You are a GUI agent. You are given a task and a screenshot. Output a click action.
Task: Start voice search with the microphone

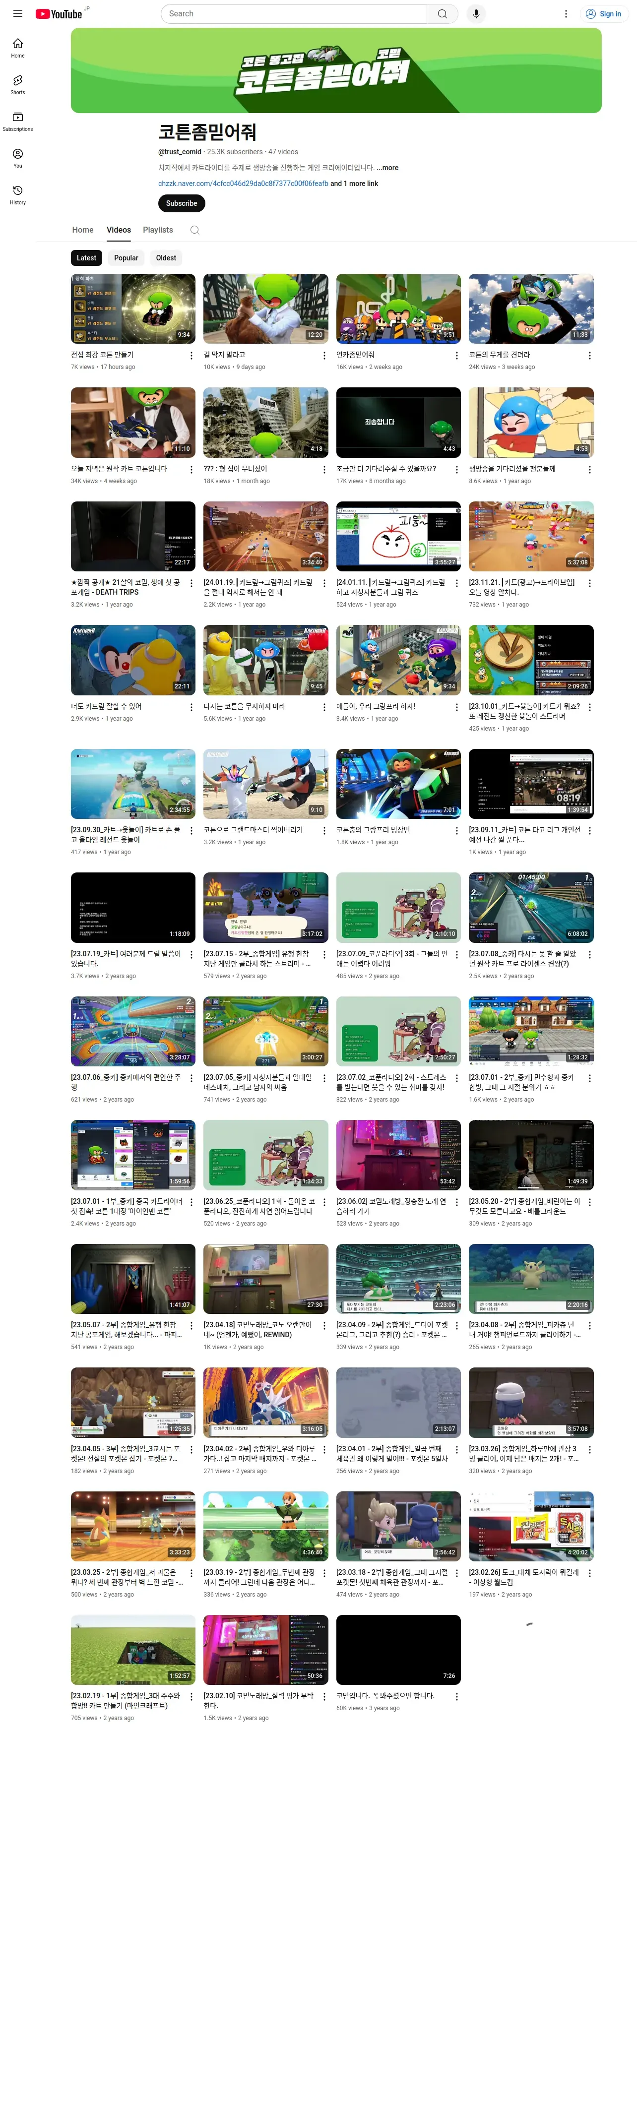(x=476, y=14)
